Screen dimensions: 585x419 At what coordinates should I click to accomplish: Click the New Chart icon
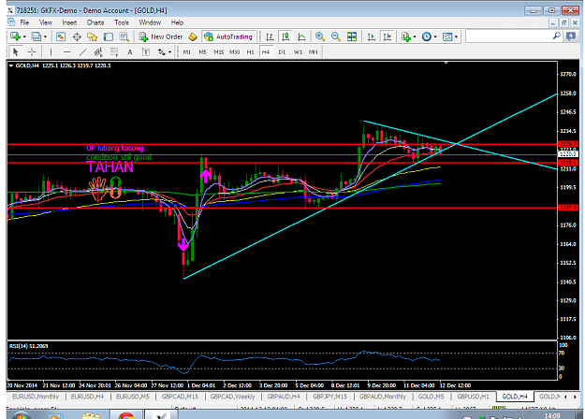point(15,36)
